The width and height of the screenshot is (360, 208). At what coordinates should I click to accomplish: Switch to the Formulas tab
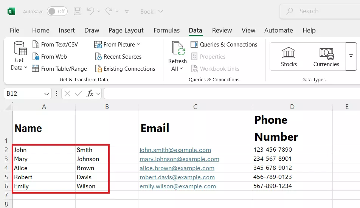166,30
